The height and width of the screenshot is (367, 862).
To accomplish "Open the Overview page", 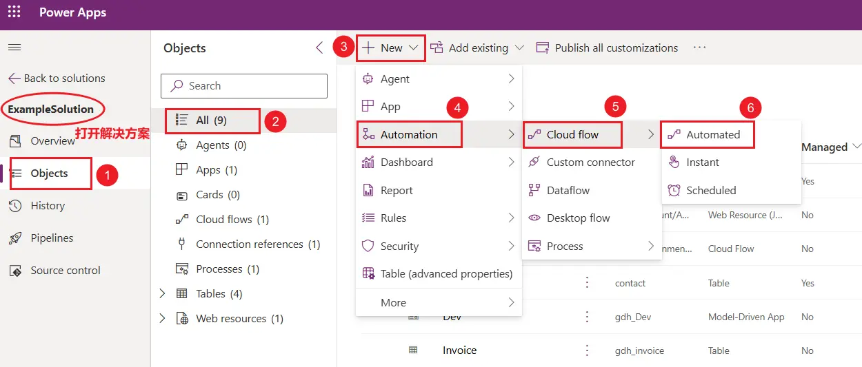I will click(52, 140).
